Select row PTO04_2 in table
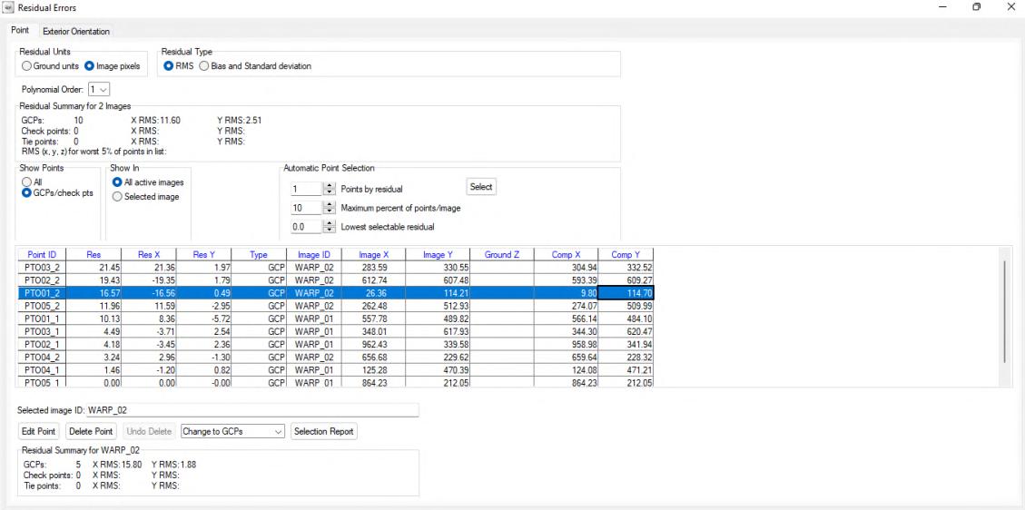The image size is (1025, 510). pyautogui.click(x=335, y=358)
